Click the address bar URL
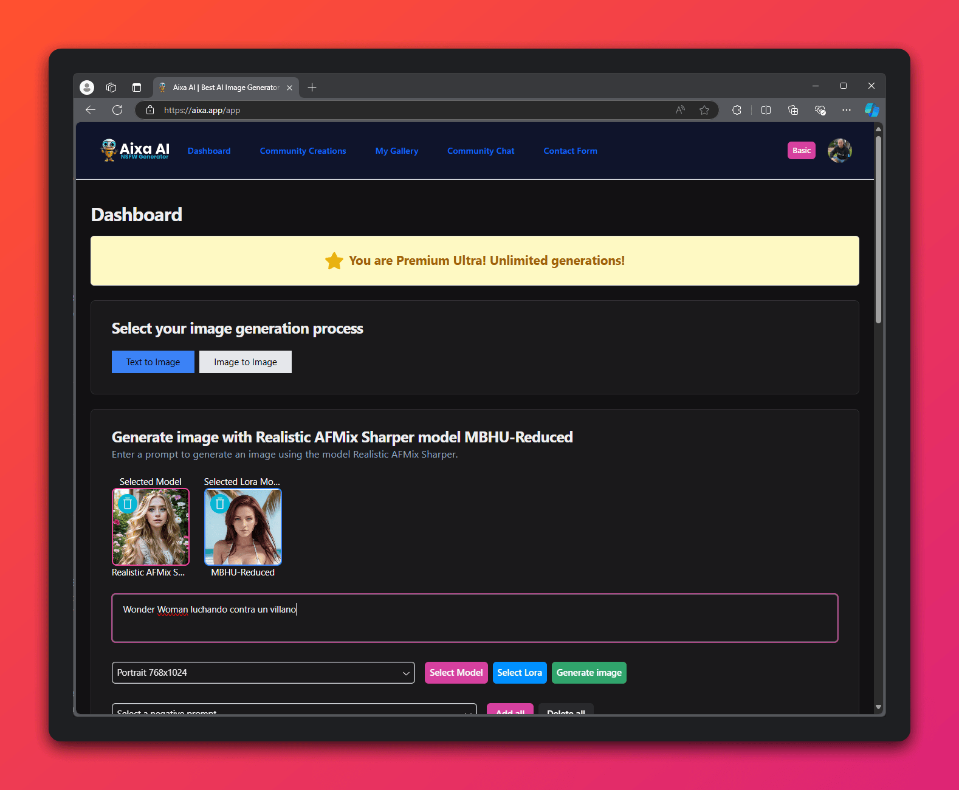959x790 pixels. [x=202, y=110]
